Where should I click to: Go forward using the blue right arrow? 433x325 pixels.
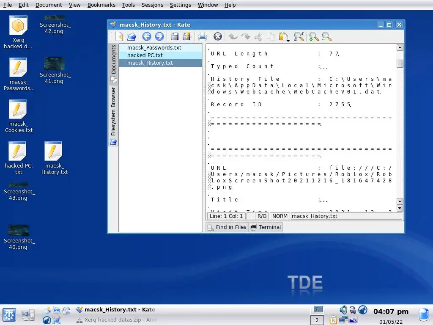159,36
